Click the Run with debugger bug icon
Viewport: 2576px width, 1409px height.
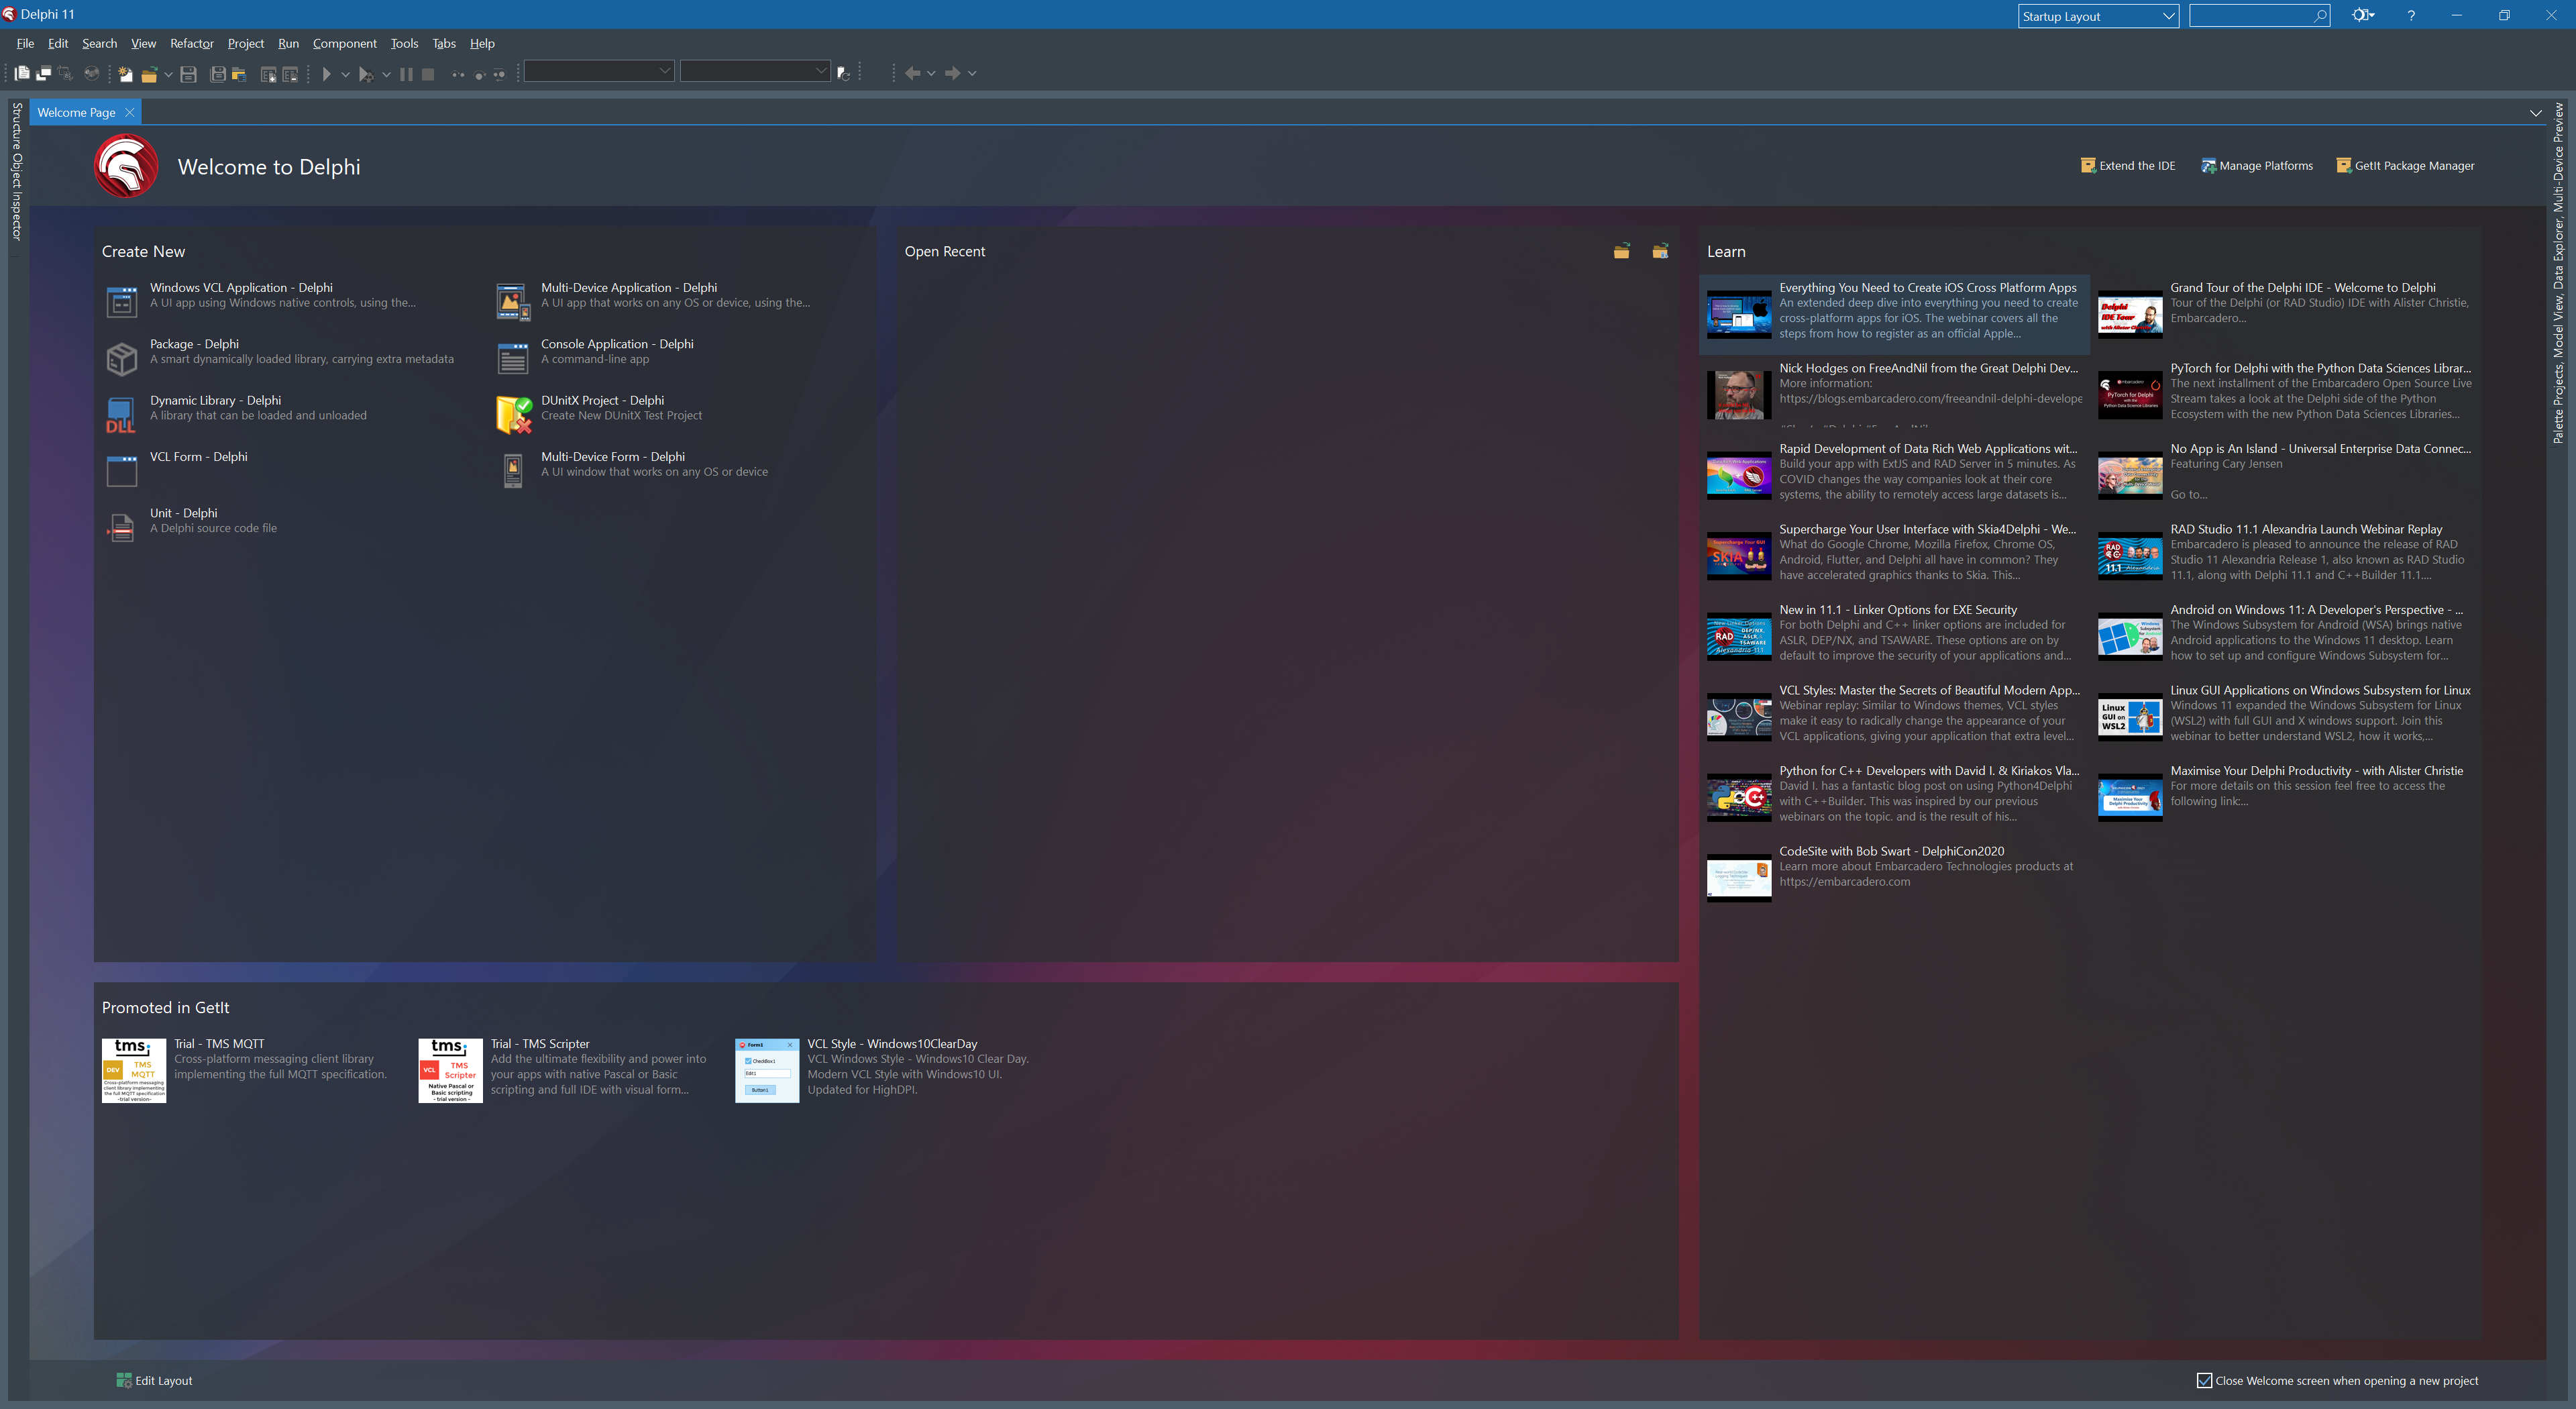tap(366, 74)
